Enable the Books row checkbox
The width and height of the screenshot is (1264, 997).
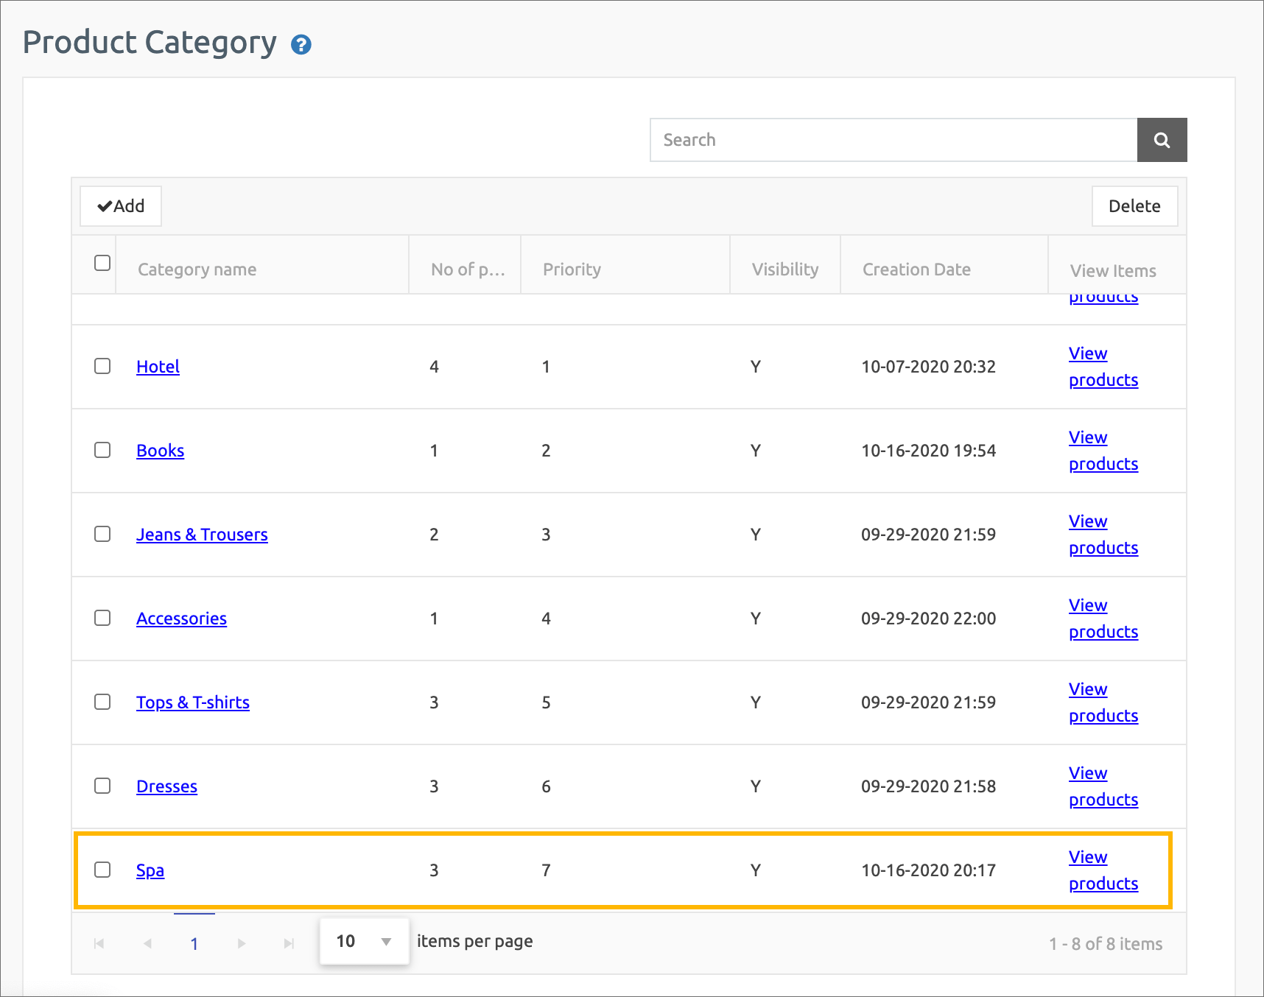pyautogui.click(x=102, y=450)
